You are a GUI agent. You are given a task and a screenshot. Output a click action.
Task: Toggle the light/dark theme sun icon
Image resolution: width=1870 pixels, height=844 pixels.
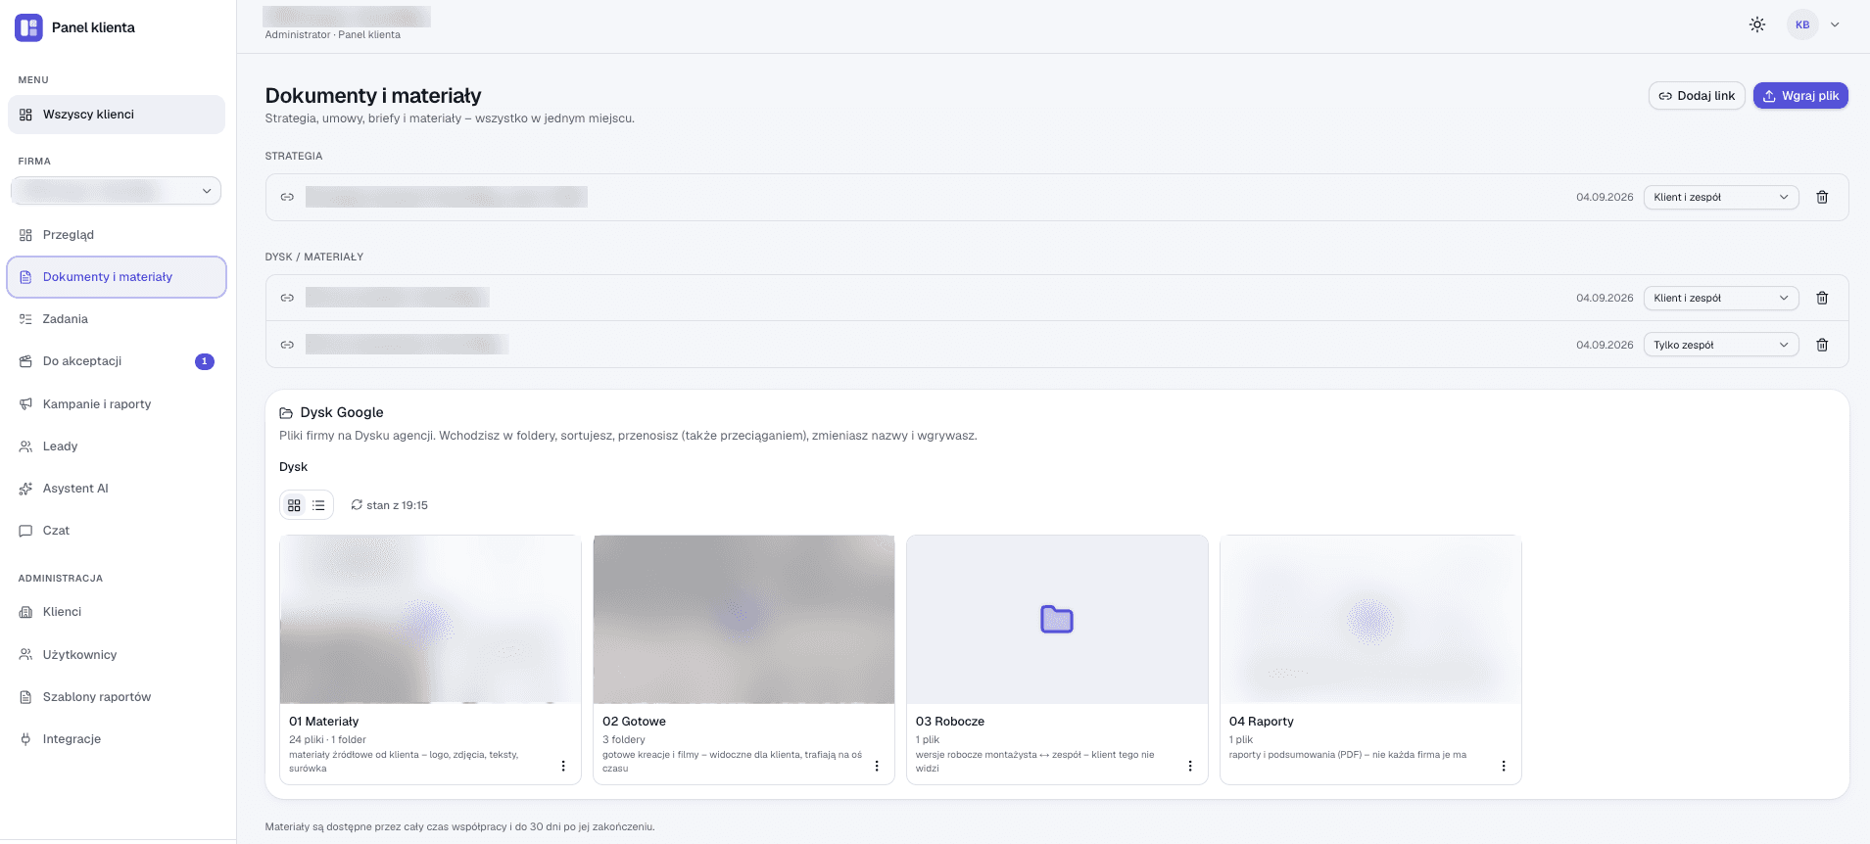click(1757, 24)
